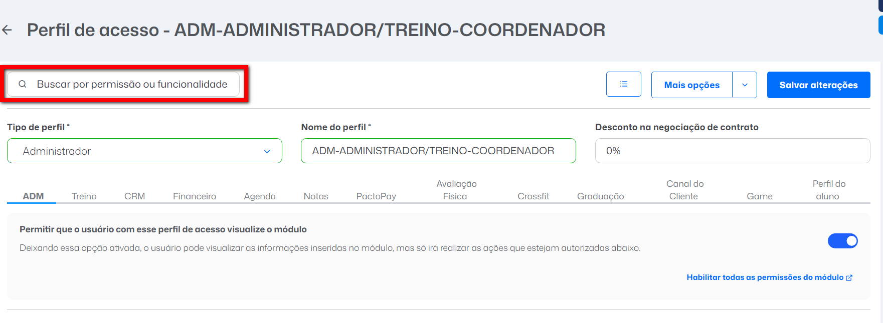Click the Desconto na negociação field
The width and height of the screenshot is (883, 323).
pyautogui.click(x=733, y=151)
